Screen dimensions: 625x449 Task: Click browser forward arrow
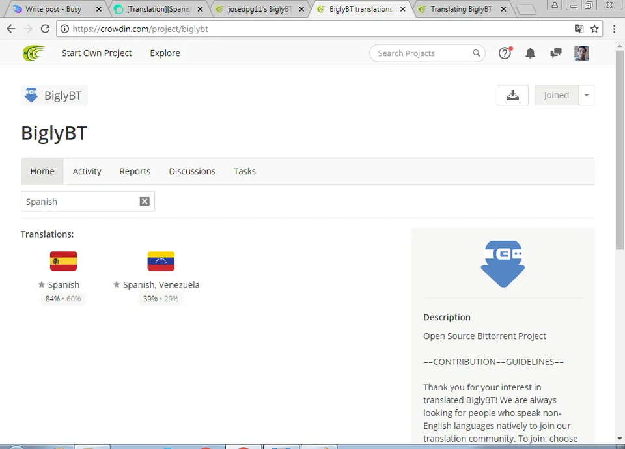(28, 29)
